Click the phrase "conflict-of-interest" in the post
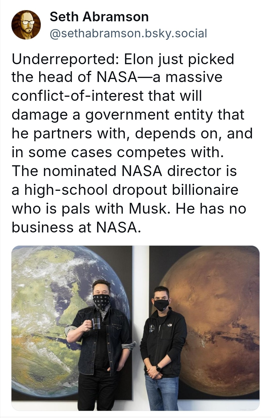 pos(78,96)
